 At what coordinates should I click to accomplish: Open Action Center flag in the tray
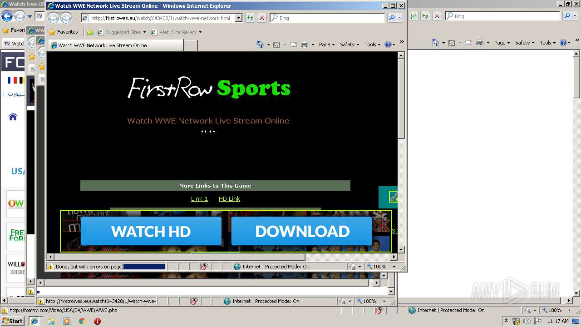coord(537,321)
